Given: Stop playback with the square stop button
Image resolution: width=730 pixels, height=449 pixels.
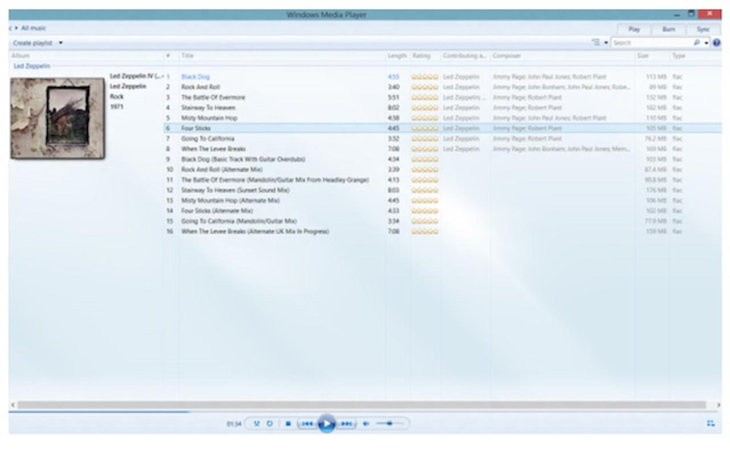Looking at the screenshot, I should (x=289, y=423).
